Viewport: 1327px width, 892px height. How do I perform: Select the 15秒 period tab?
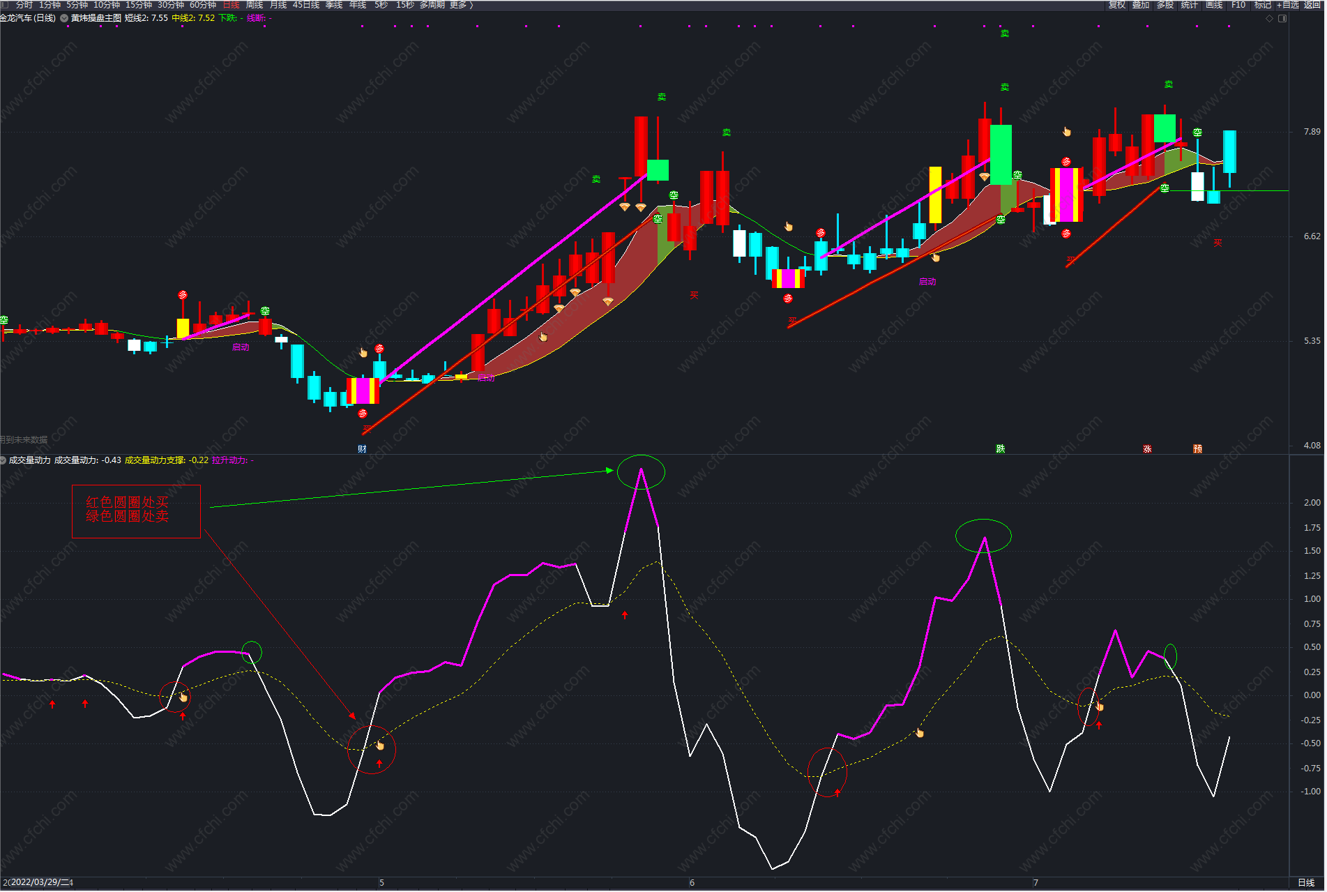coord(404,5)
